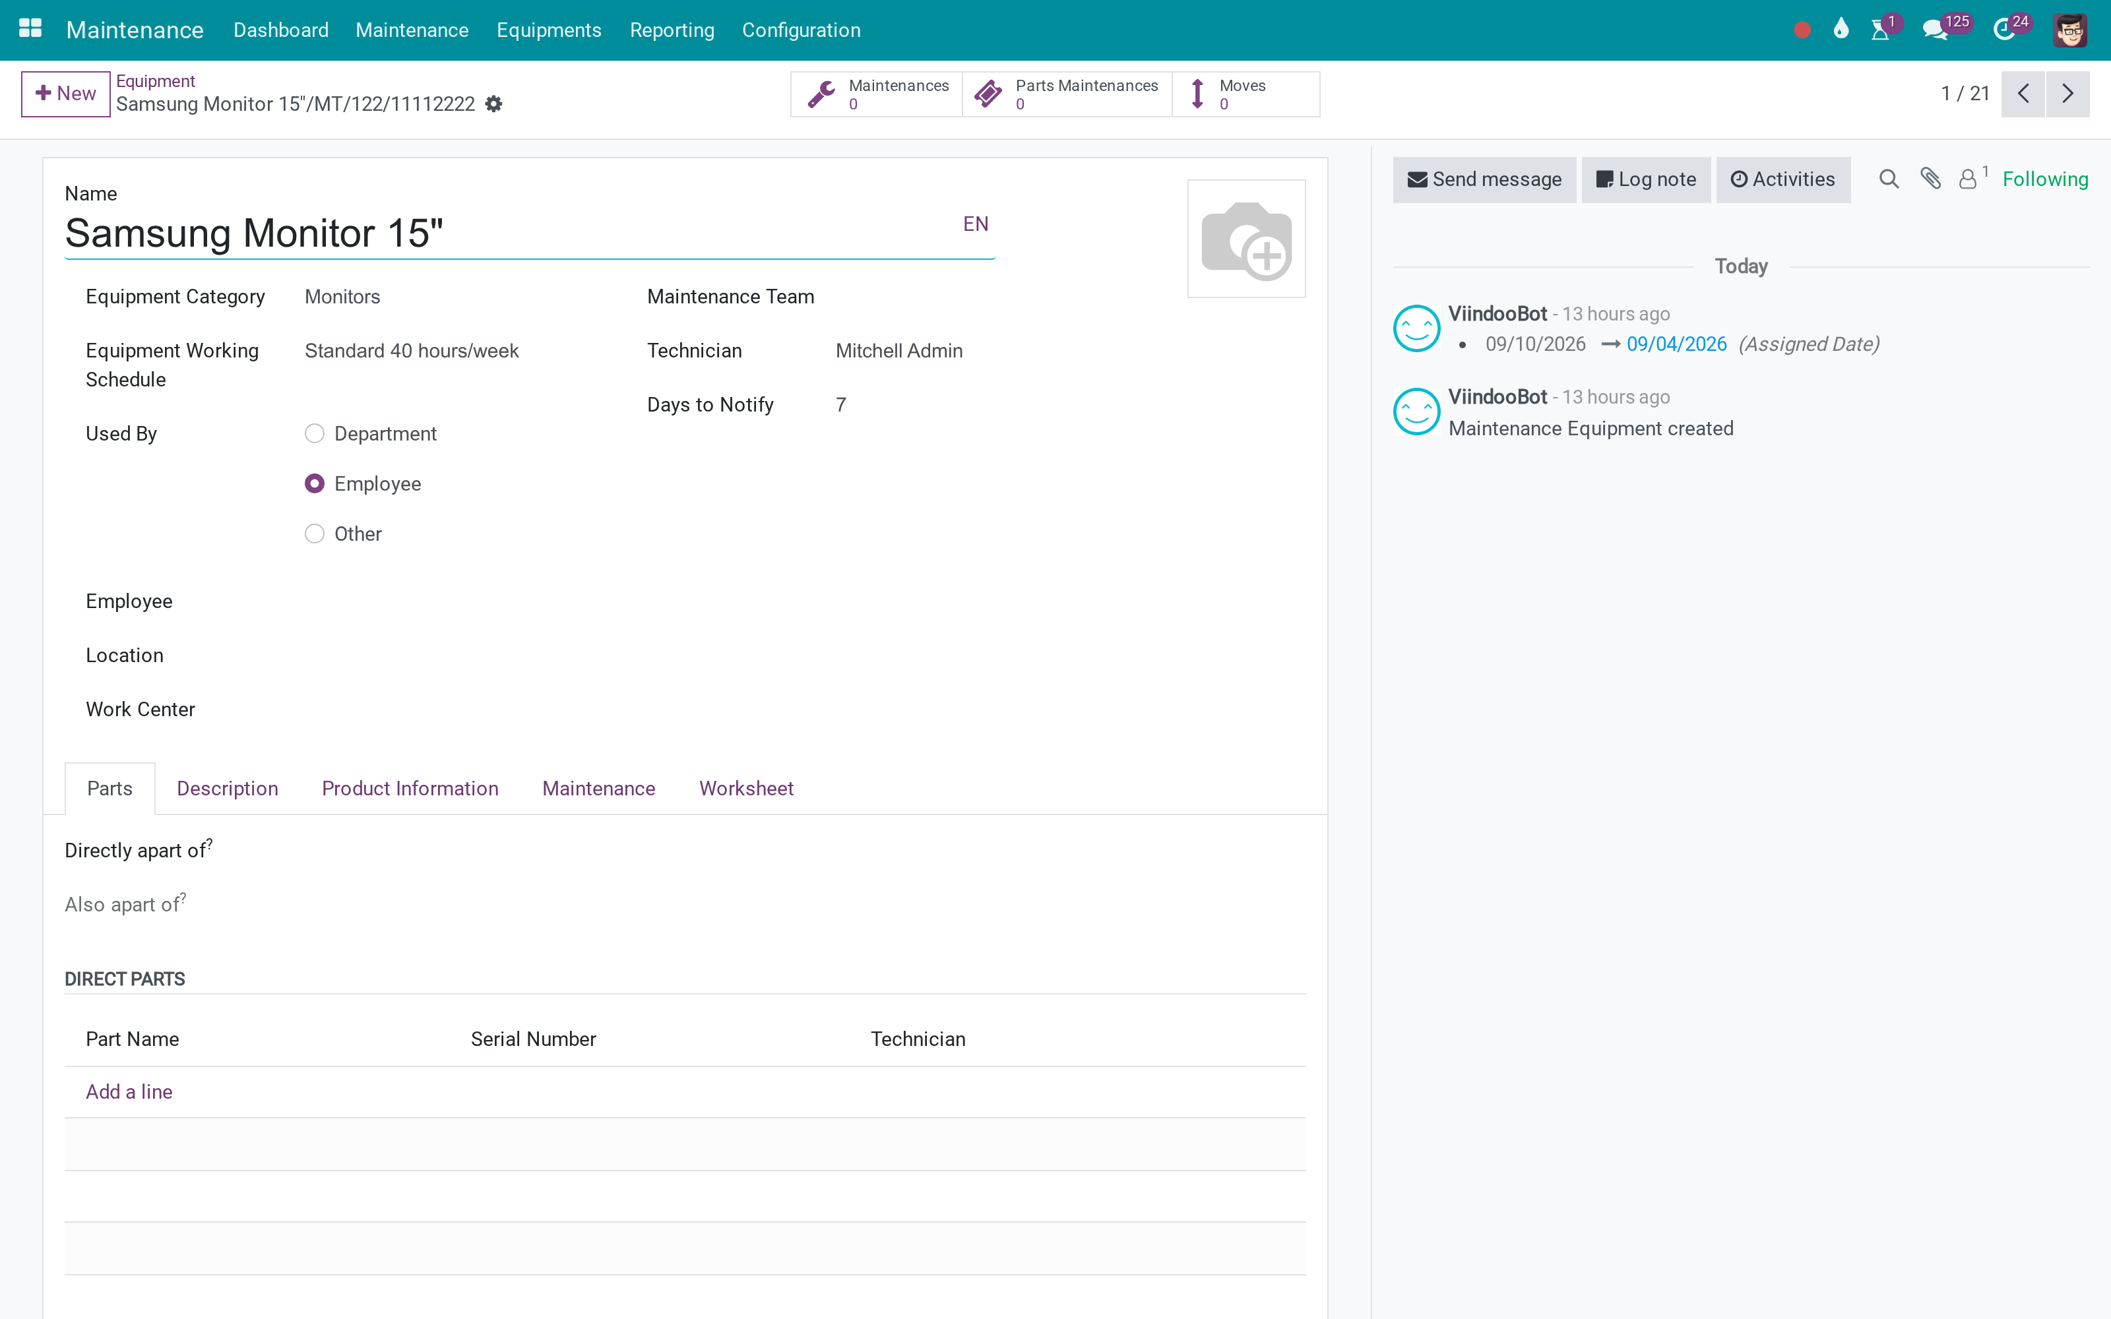Screen dimensions: 2111x1319
Task: Open the Activities scheduler button
Action: pos(1783,179)
